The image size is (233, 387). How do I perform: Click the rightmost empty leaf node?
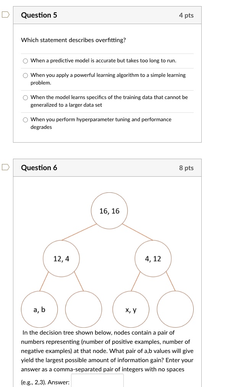point(175,309)
